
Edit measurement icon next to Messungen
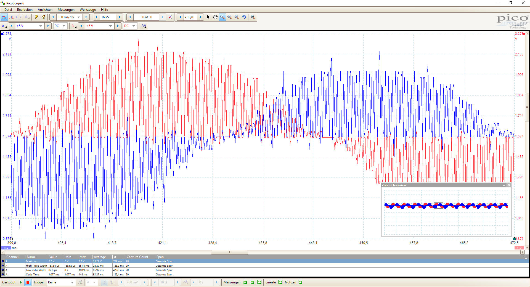259,282
